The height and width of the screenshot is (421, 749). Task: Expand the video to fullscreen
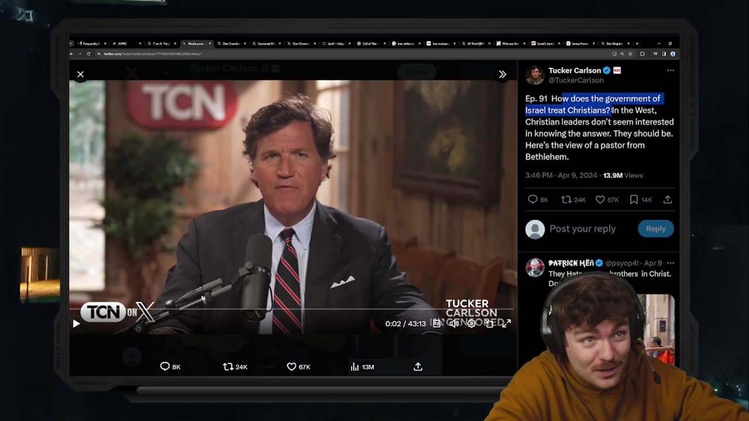(507, 323)
